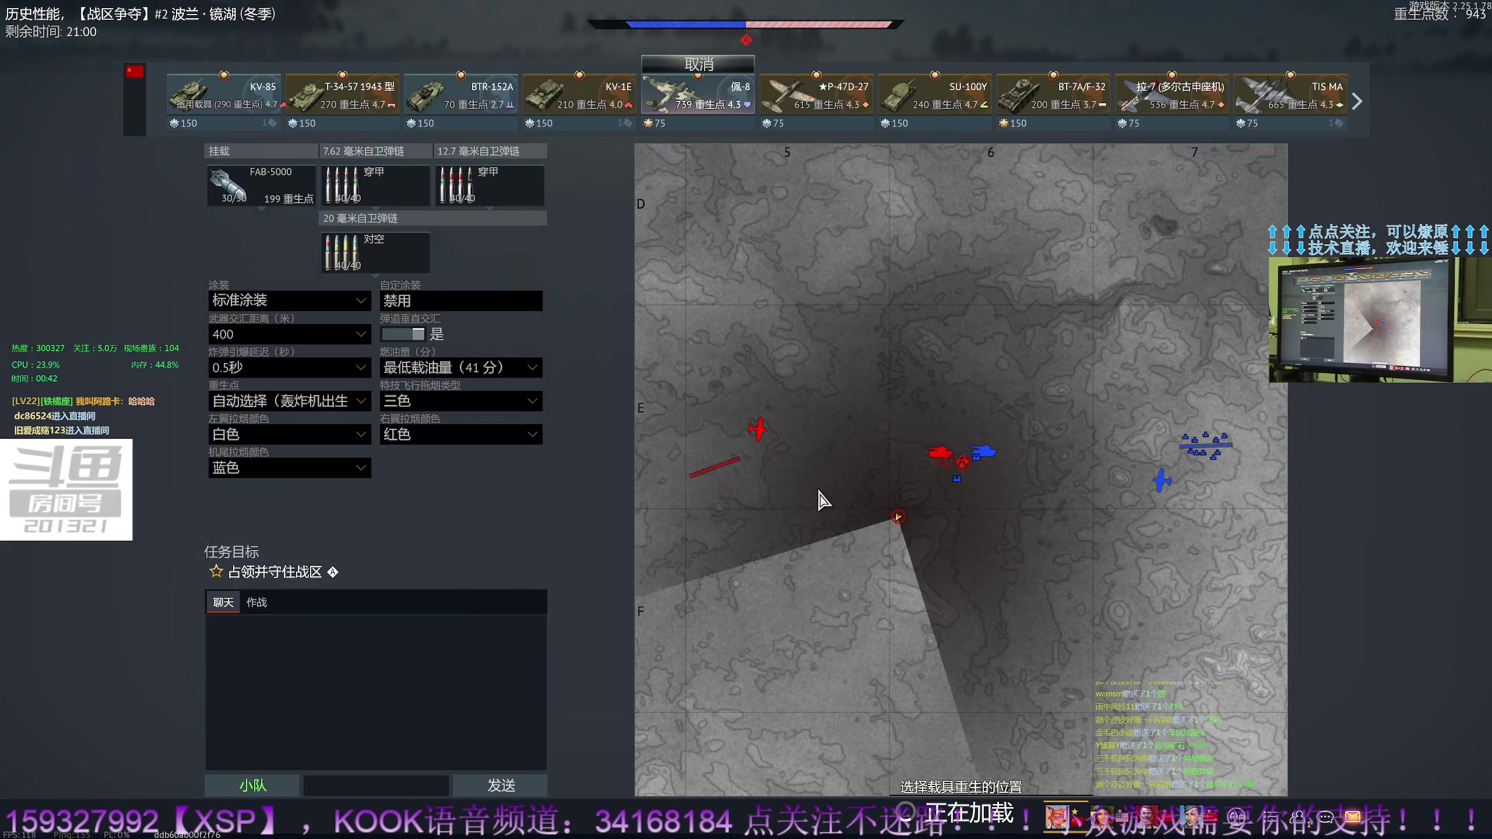The image size is (1492, 839).
Task: Select the KV-85 vehicle slot
Action: click(x=224, y=94)
